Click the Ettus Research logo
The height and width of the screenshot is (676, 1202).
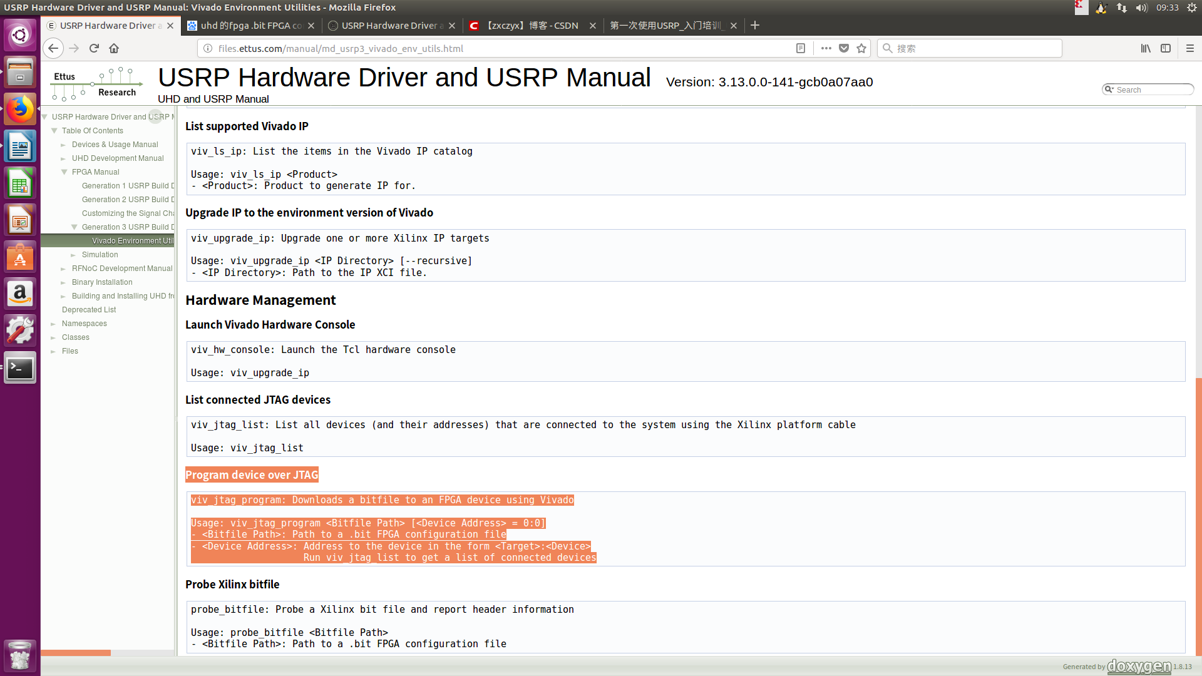96,84
